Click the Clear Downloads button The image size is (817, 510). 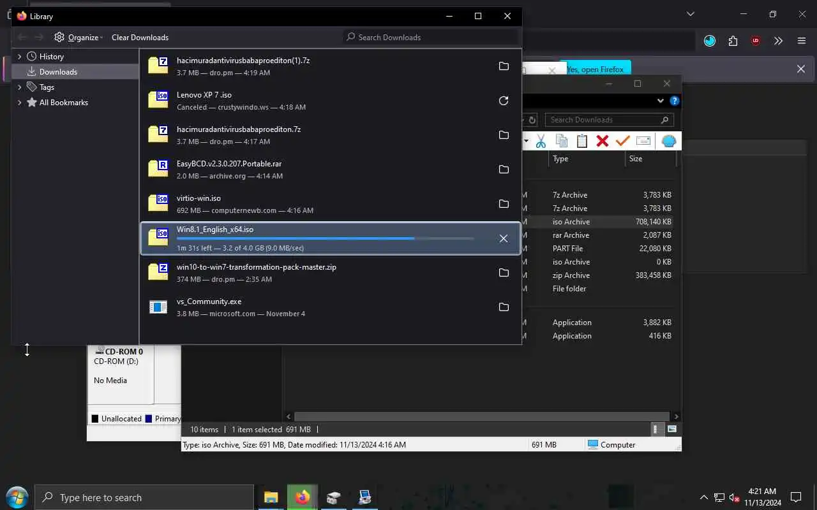click(140, 37)
